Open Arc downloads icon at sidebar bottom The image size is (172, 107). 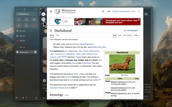click(36, 98)
